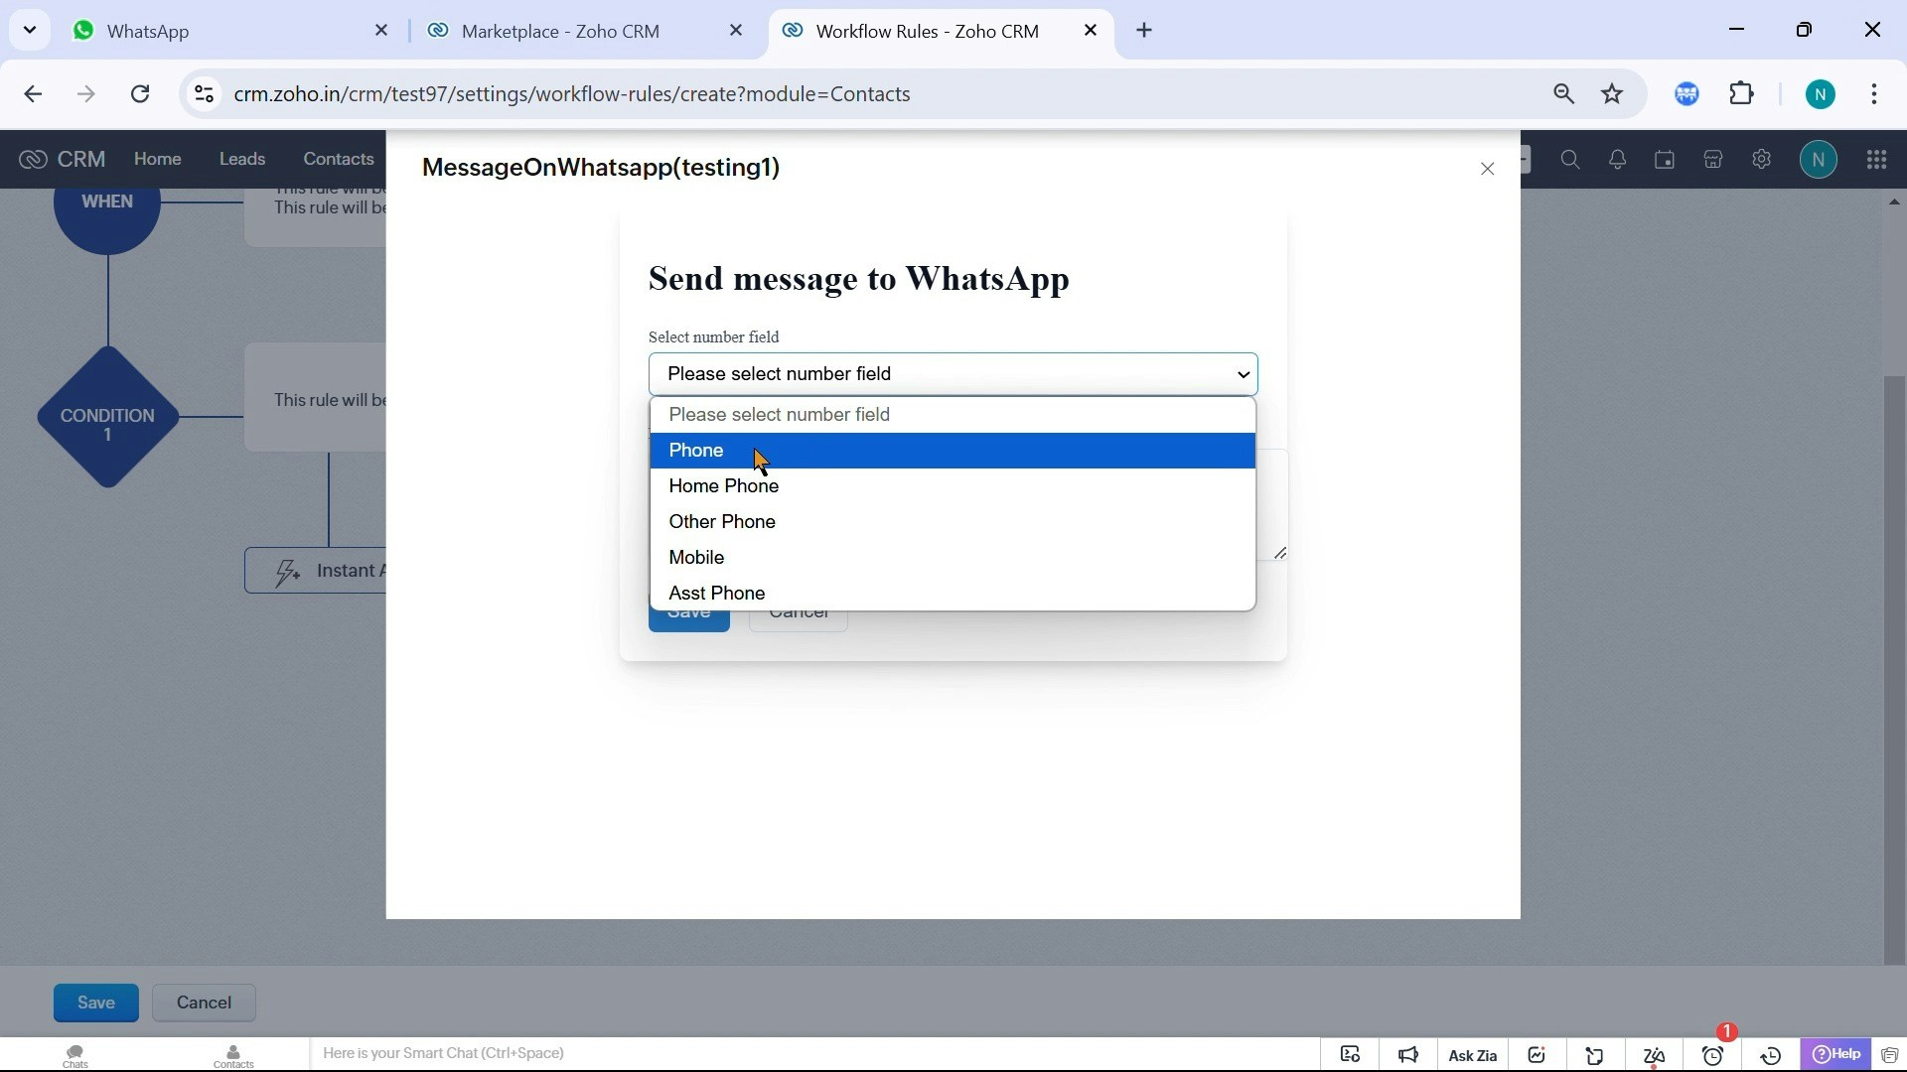Click the workflow Save button at bottom
Image resolution: width=1907 pixels, height=1072 pixels.
[x=95, y=1004]
